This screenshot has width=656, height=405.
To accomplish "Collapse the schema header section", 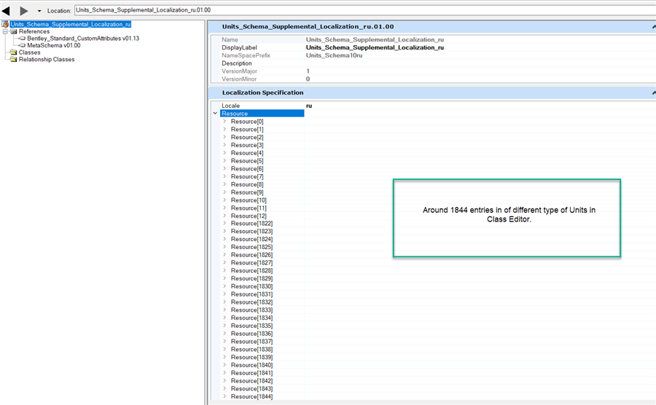I will (654, 27).
